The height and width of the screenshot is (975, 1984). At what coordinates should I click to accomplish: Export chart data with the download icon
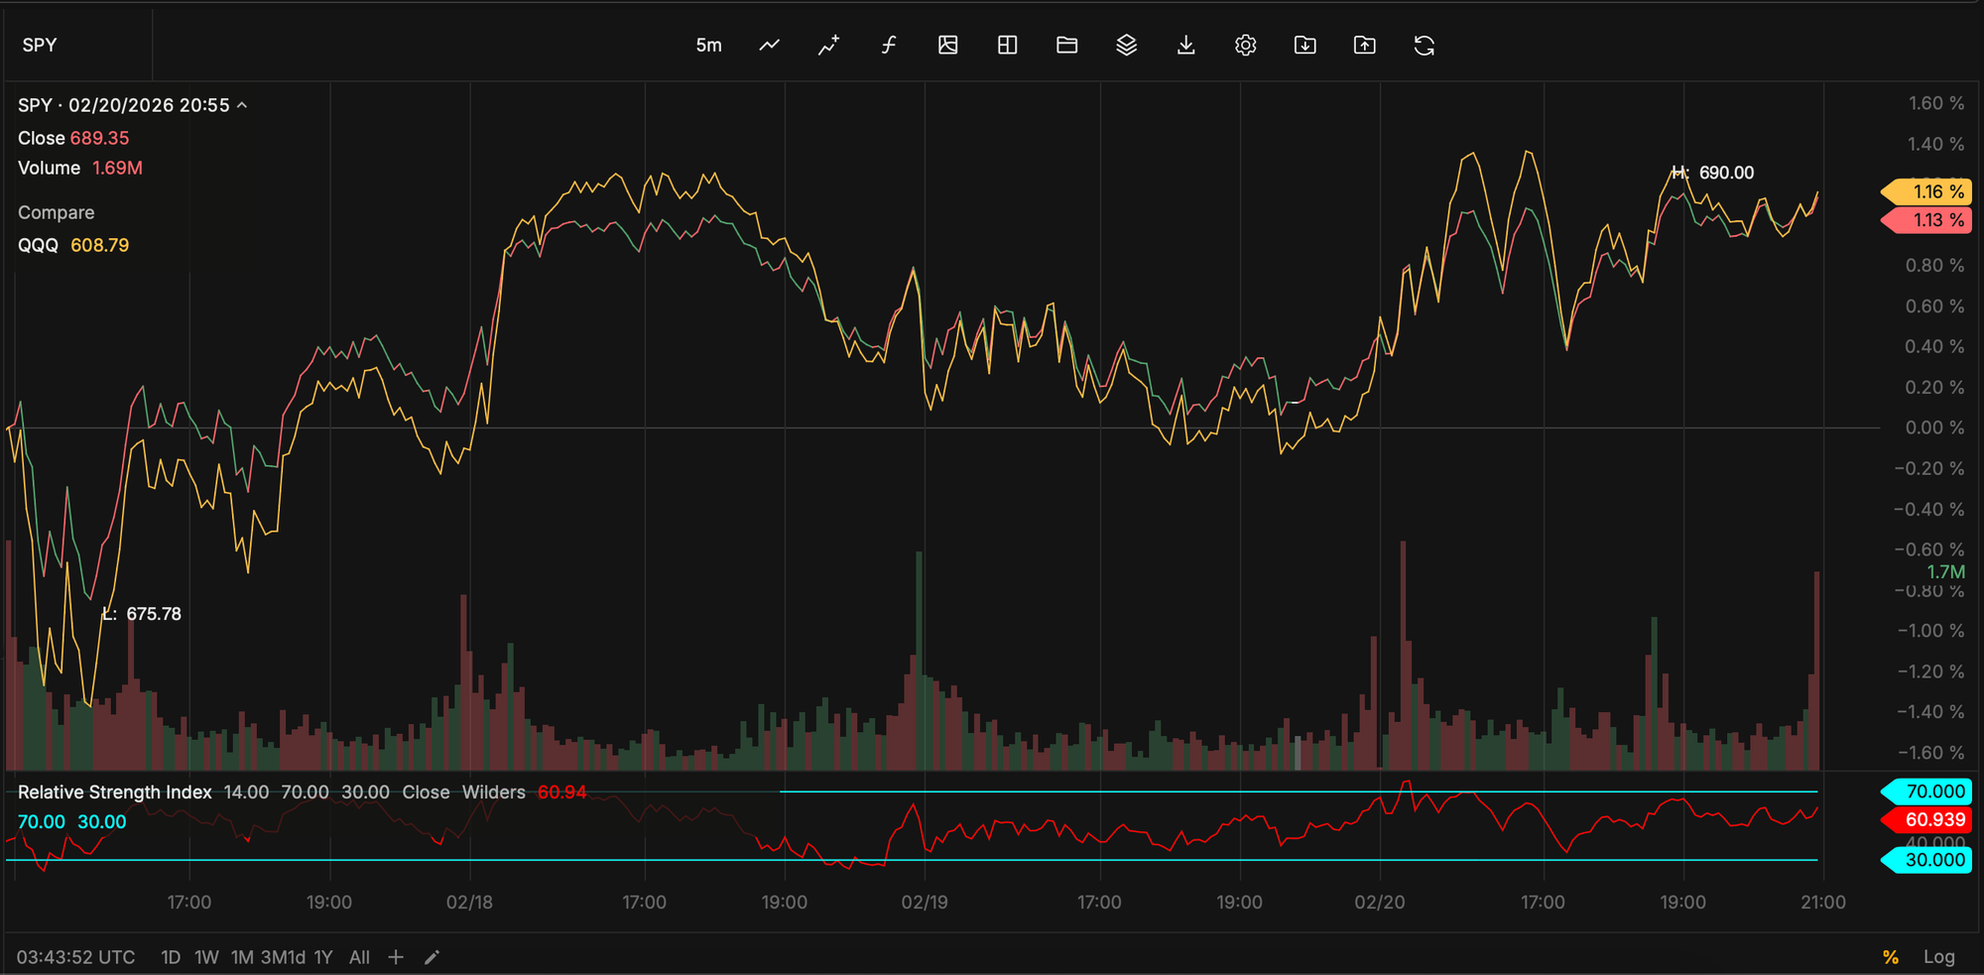tap(1185, 45)
